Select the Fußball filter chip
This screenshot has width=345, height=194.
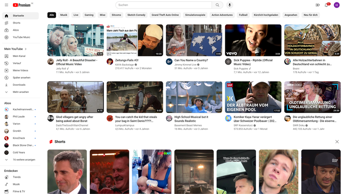[x=243, y=15]
